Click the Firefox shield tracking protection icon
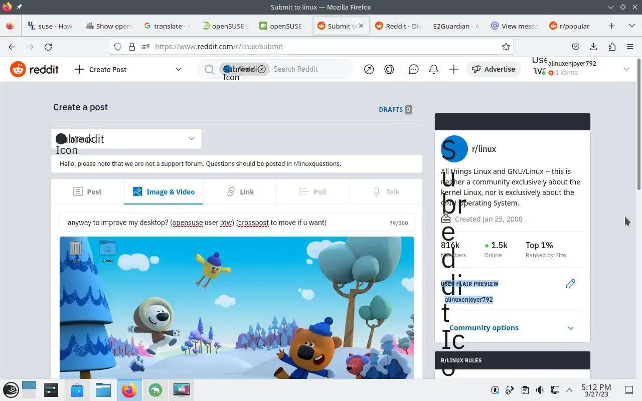The image size is (642, 401). pyautogui.click(x=118, y=47)
